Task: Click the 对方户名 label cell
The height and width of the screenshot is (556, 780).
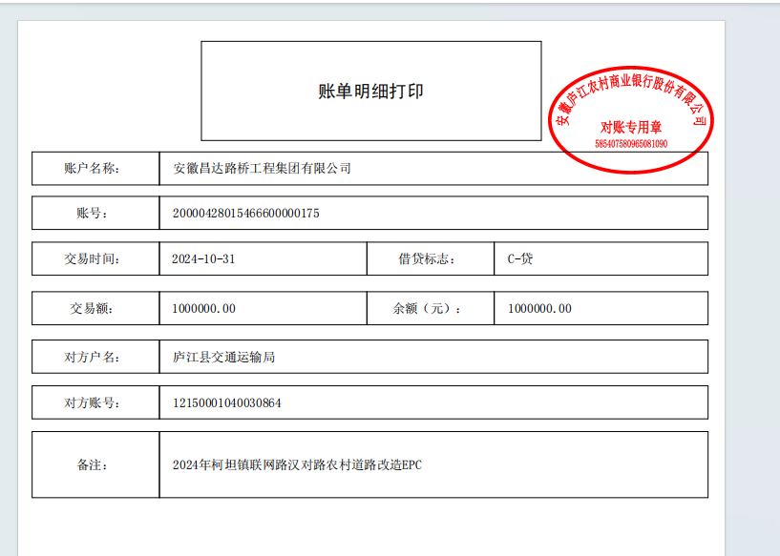Action: point(95,357)
